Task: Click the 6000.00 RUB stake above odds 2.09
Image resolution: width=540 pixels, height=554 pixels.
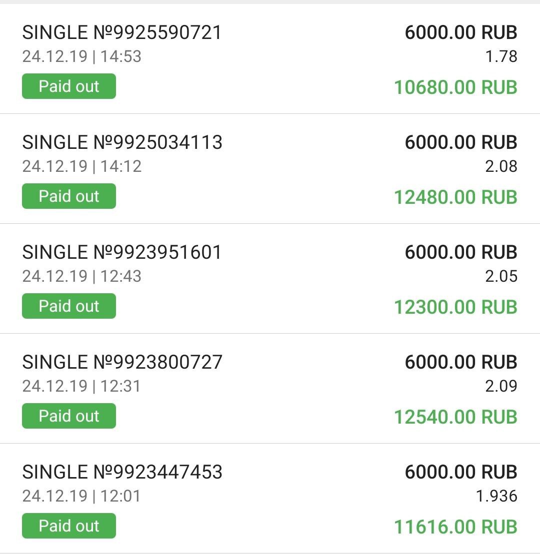Action: coord(460,363)
